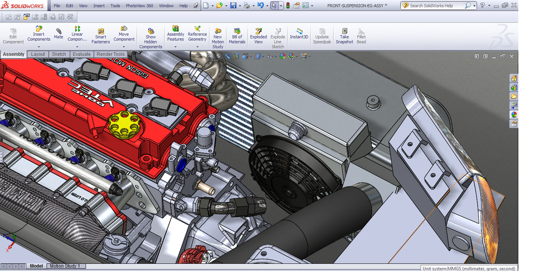
Task: Create an Exploded View
Action: [258, 36]
